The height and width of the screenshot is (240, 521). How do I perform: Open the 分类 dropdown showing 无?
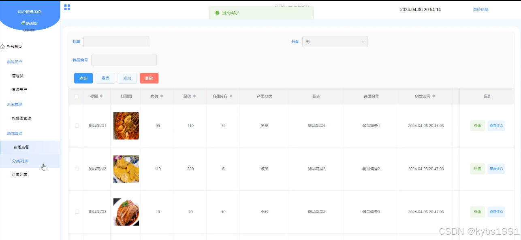335,42
